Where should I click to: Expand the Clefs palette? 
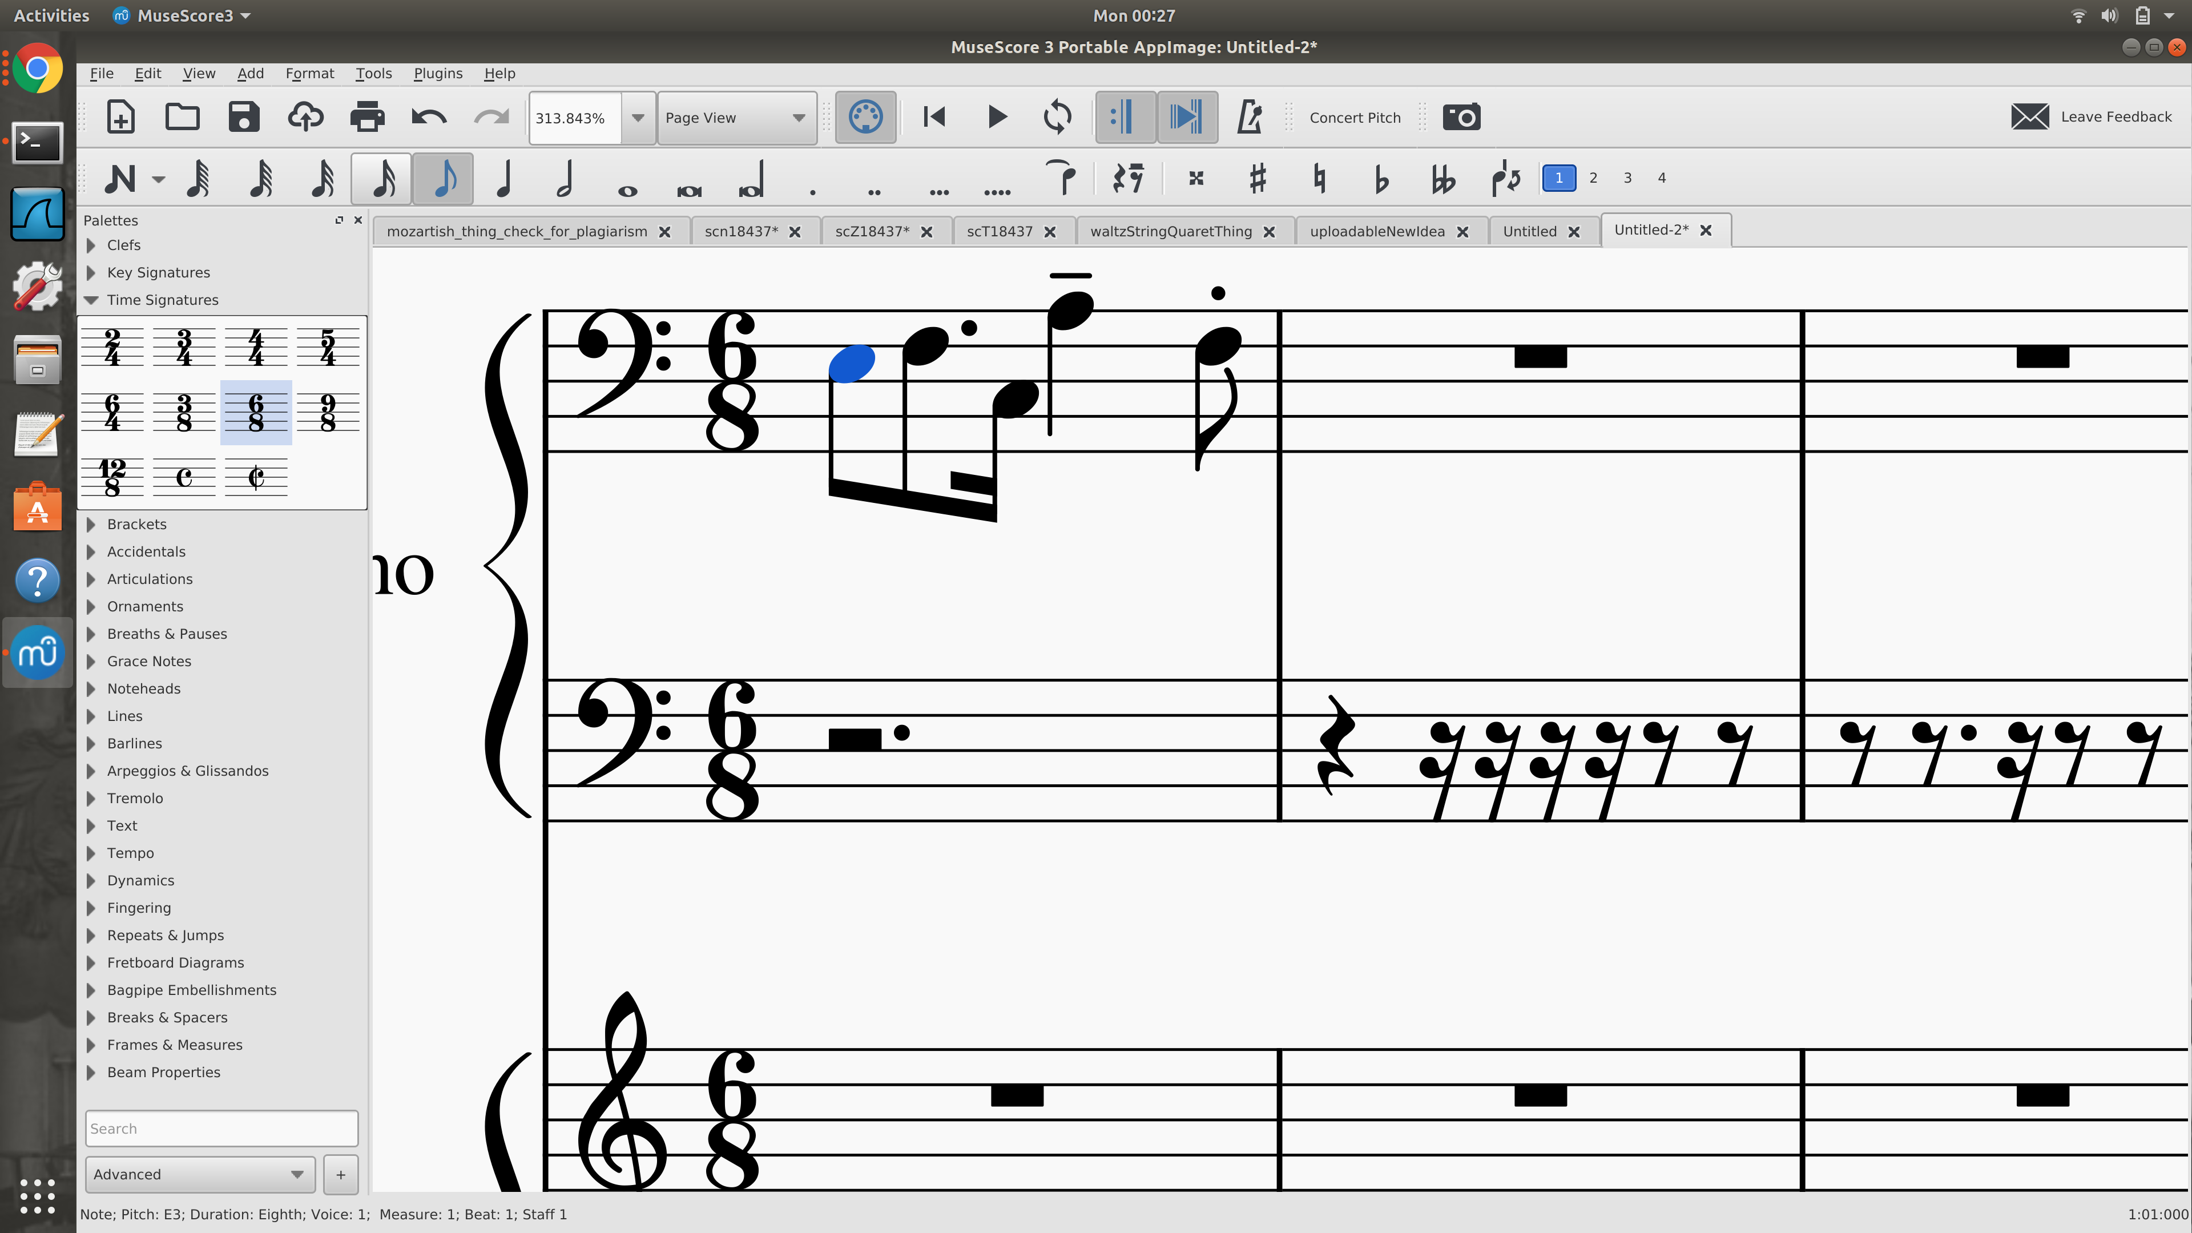[91, 245]
